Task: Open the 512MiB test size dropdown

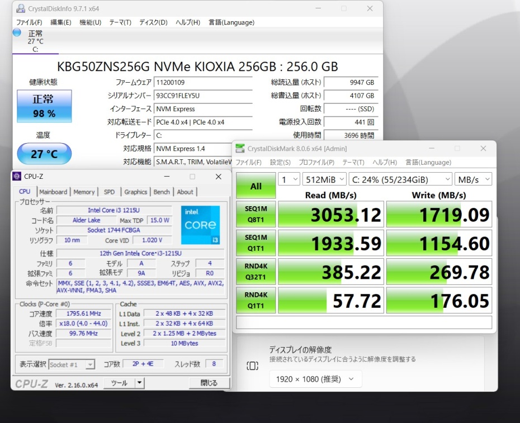Action: coord(323,179)
